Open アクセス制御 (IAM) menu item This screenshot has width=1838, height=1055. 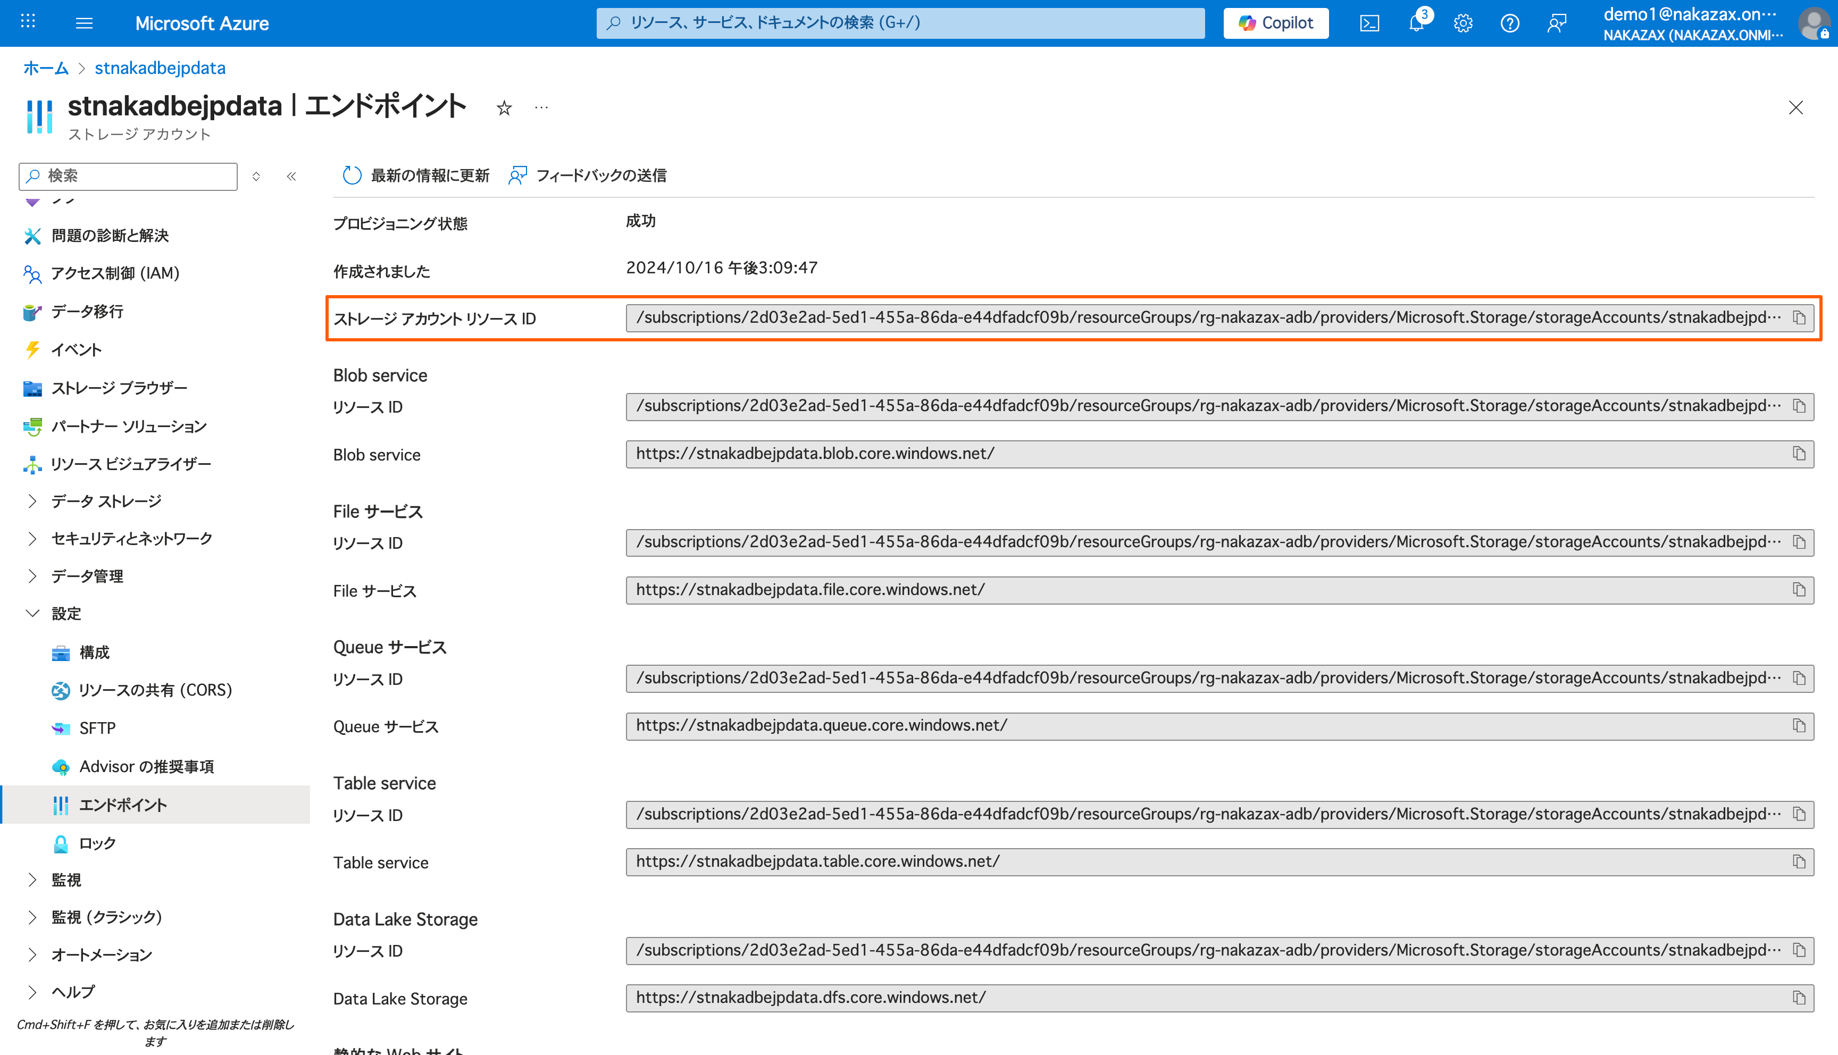pos(114,273)
